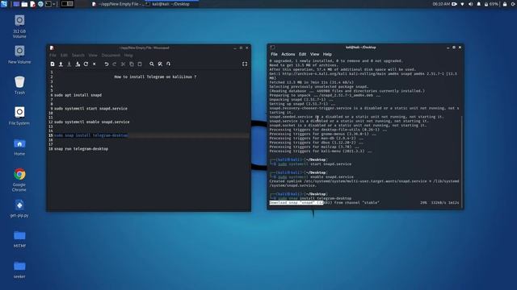Image resolution: width=517 pixels, height=290 pixels.
Task: Click the snap download progress bar in terminal
Action: (x=364, y=203)
